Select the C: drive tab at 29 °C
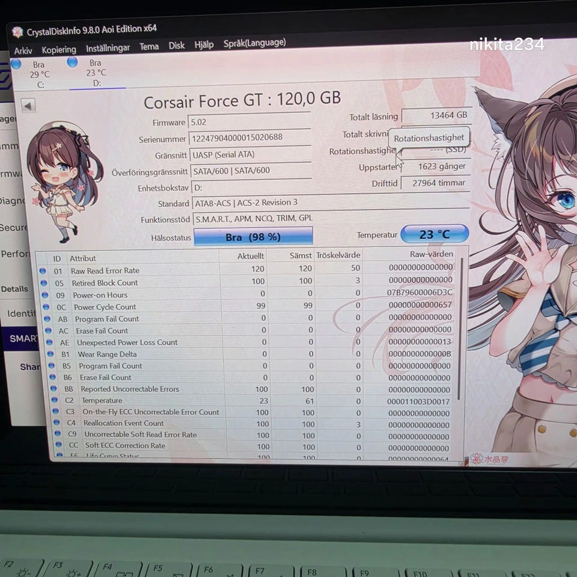 pyautogui.click(x=40, y=75)
